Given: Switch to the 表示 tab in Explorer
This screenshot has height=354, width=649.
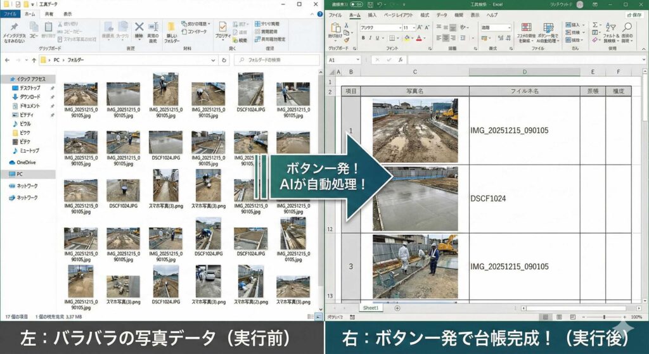Looking at the screenshot, I should click(x=68, y=13).
